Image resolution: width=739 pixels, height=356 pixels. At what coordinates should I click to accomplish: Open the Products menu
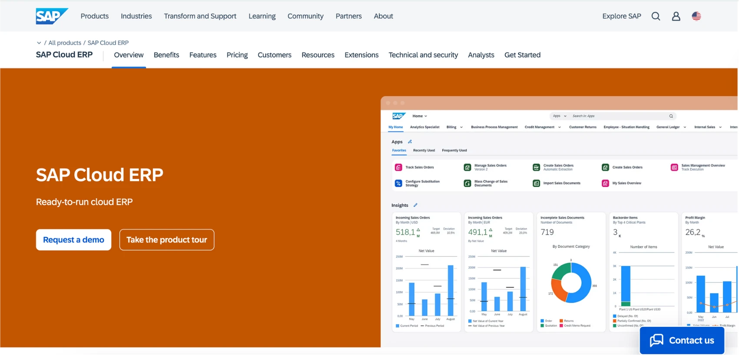click(x=95, y=16)
